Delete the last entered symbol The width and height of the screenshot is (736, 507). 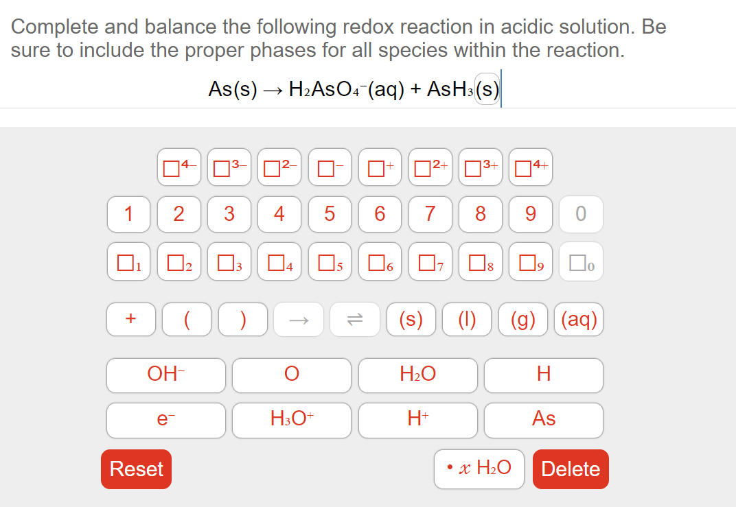(571, 469)
